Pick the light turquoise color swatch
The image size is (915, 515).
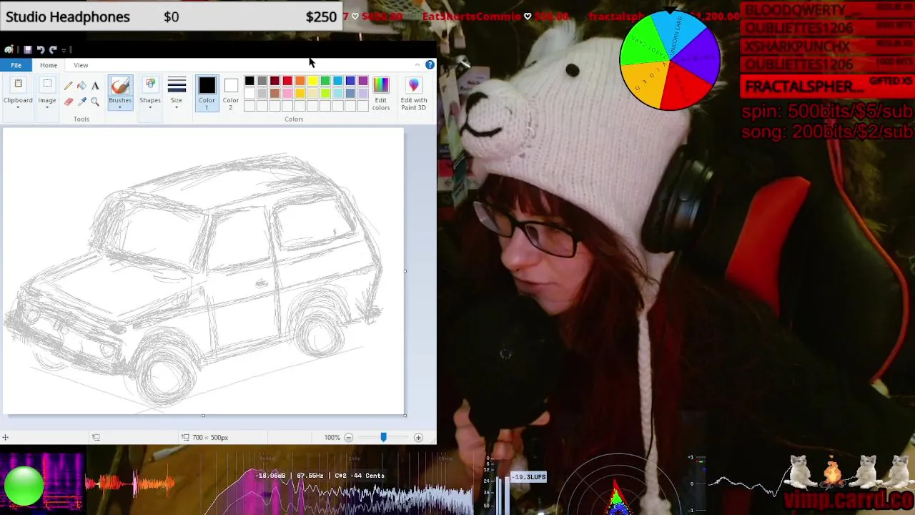point(337,94)
